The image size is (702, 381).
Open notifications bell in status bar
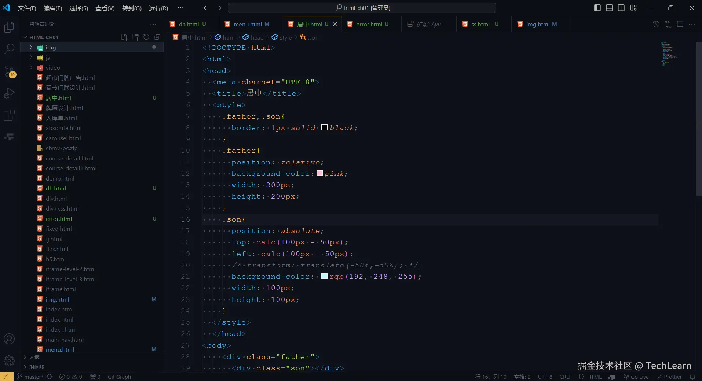[692, 377]
